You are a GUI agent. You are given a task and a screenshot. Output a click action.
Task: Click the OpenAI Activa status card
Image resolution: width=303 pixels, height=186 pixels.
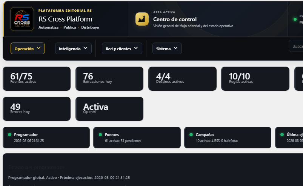(109, 109)
